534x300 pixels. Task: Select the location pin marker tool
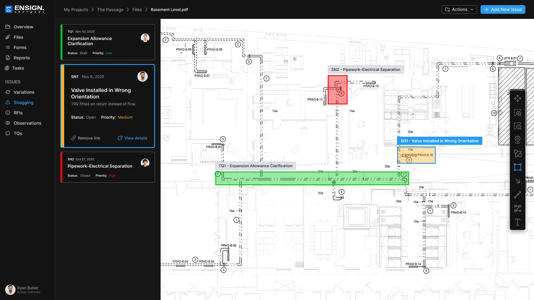pos(518,140)
